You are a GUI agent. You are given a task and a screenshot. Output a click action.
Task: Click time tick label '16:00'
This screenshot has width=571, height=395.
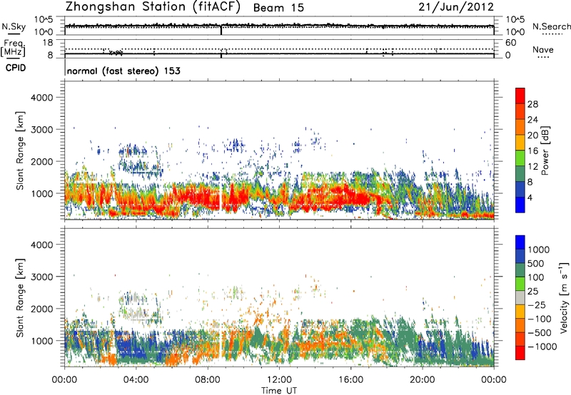coord(350,380)
